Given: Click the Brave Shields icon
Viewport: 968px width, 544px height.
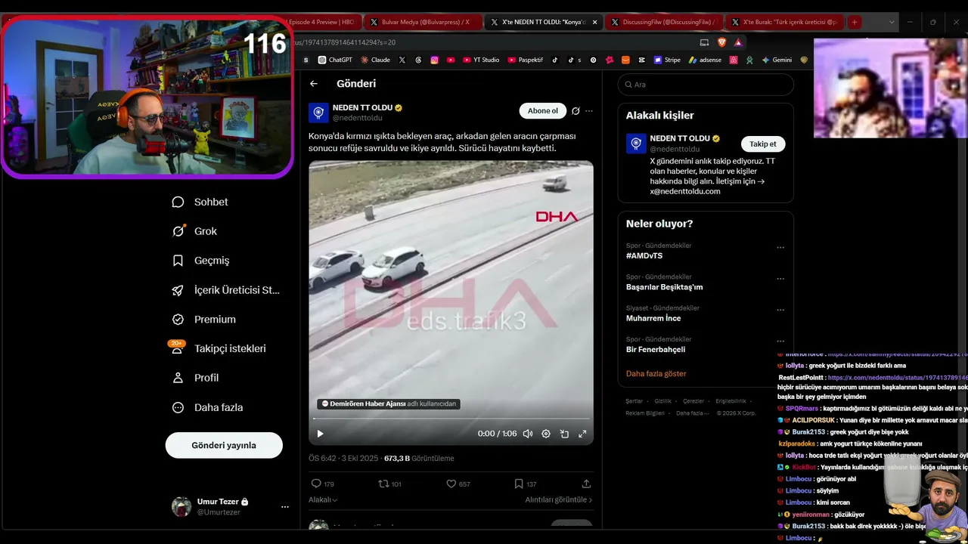Looking at the screenshot, I should click(721, 42).
